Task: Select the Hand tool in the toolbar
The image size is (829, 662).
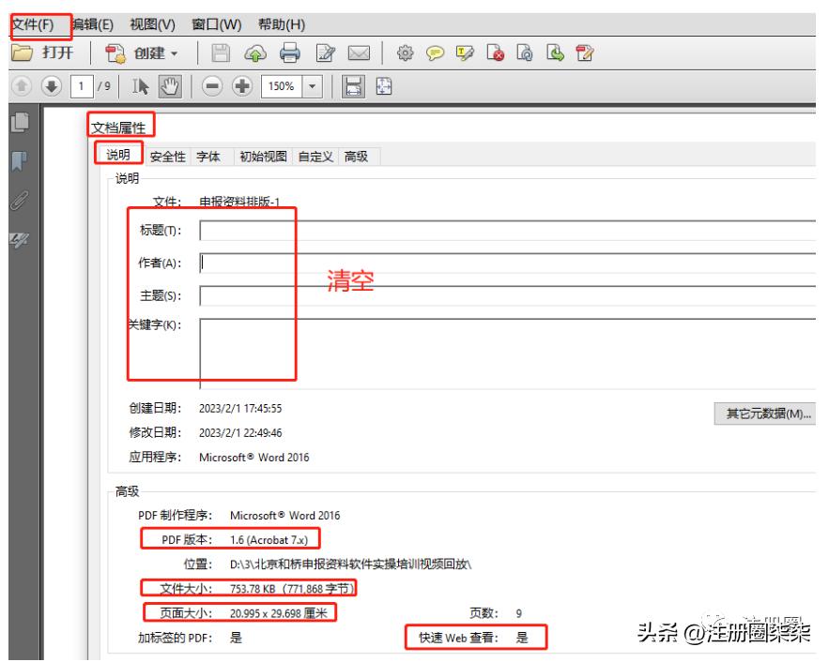Action: [x=170, y=88]
